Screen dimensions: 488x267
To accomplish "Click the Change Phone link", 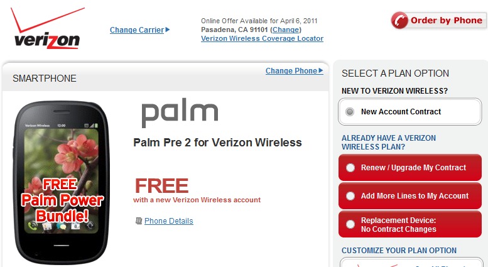I will click(x=291, y=71).
